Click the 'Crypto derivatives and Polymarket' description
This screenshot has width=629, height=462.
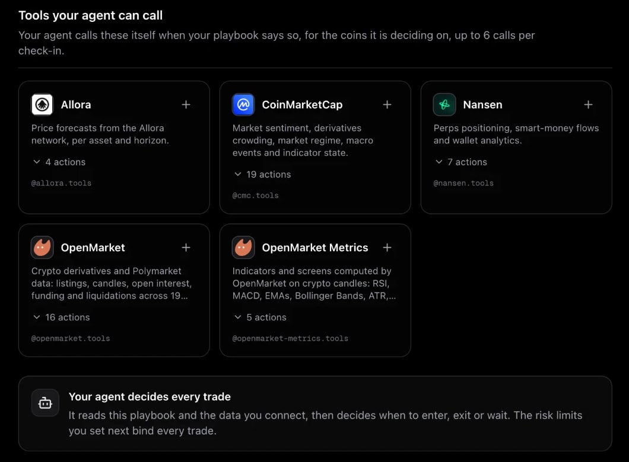[112, 283]
